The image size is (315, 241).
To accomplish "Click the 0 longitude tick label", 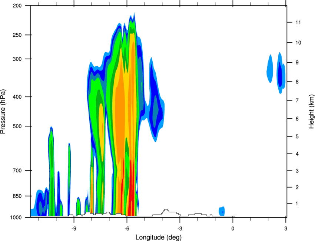I will click(x=233, y=229).
